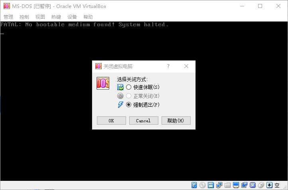
Task: Open the 视图 menu
Action: pos(40,17)
